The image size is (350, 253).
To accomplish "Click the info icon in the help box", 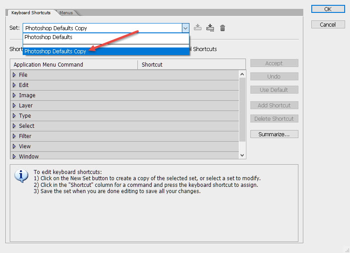I will pyautogui.click(x=21, y=175).
